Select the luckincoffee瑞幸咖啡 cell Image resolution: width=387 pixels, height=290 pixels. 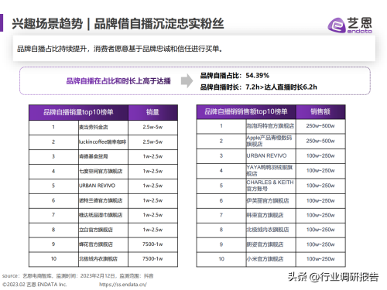pyautogui.click(x=102, y=142)
